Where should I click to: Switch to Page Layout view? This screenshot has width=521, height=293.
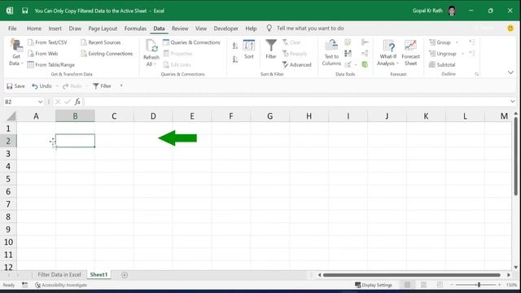(423, 285)
